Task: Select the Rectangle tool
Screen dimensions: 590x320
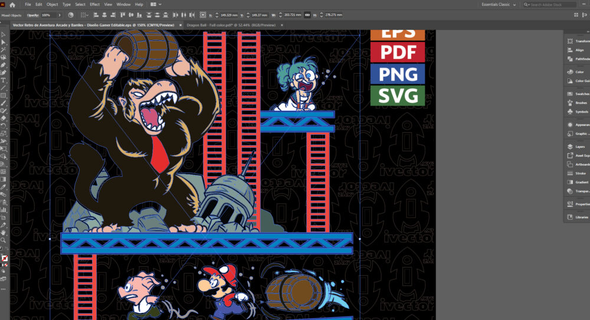Action: click(x=4, y=95)
